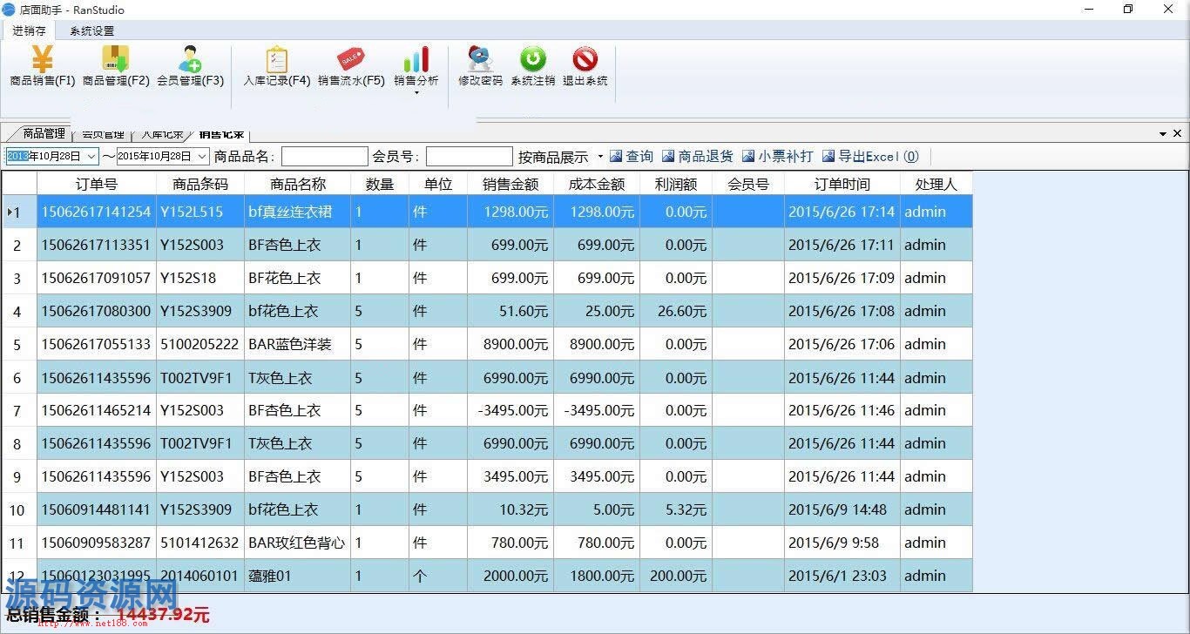Open 商品管理(F2) product management
Viewport: 1190px width, 634px height.
[x=116, y=66]
